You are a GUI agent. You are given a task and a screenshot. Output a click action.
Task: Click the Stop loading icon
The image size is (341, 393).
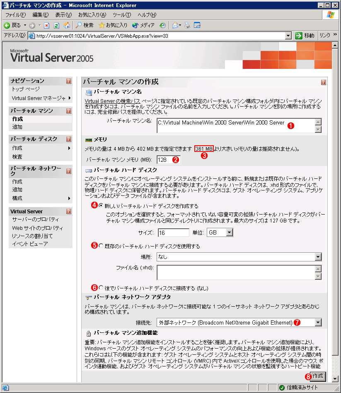click(46, 25)
